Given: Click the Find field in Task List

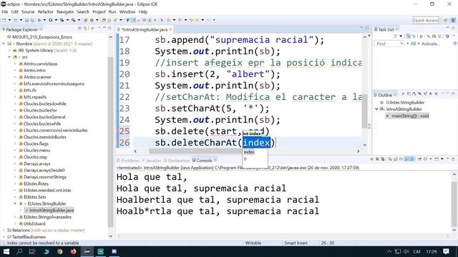Looking at the screenshot, I should click(389, 44).
